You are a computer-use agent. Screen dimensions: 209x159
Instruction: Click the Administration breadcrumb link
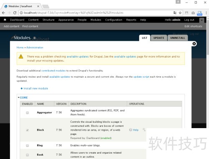[35, 48]
